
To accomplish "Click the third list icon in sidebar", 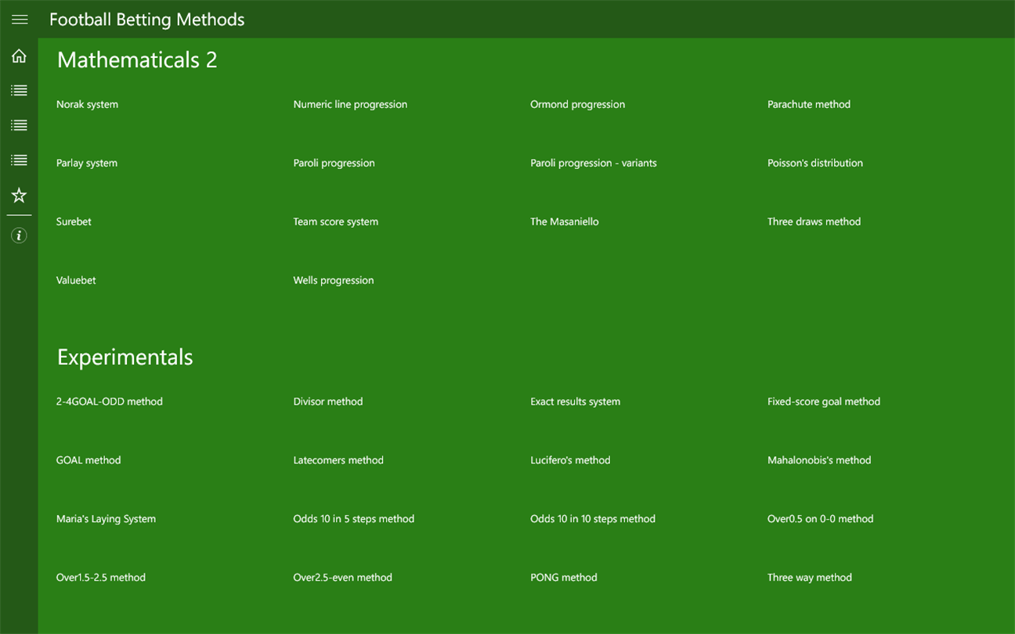I will pos(19,160).
